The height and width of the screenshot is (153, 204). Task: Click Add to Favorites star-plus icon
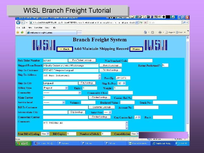(x=22, y=32)
